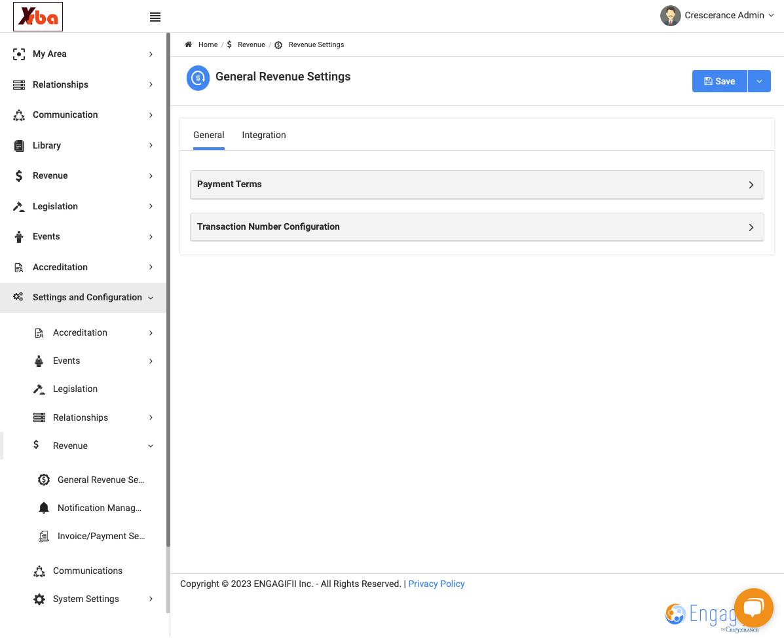Switch to the Integration tab
Viewport: 784px width, 638px height.
pos(264,135)
